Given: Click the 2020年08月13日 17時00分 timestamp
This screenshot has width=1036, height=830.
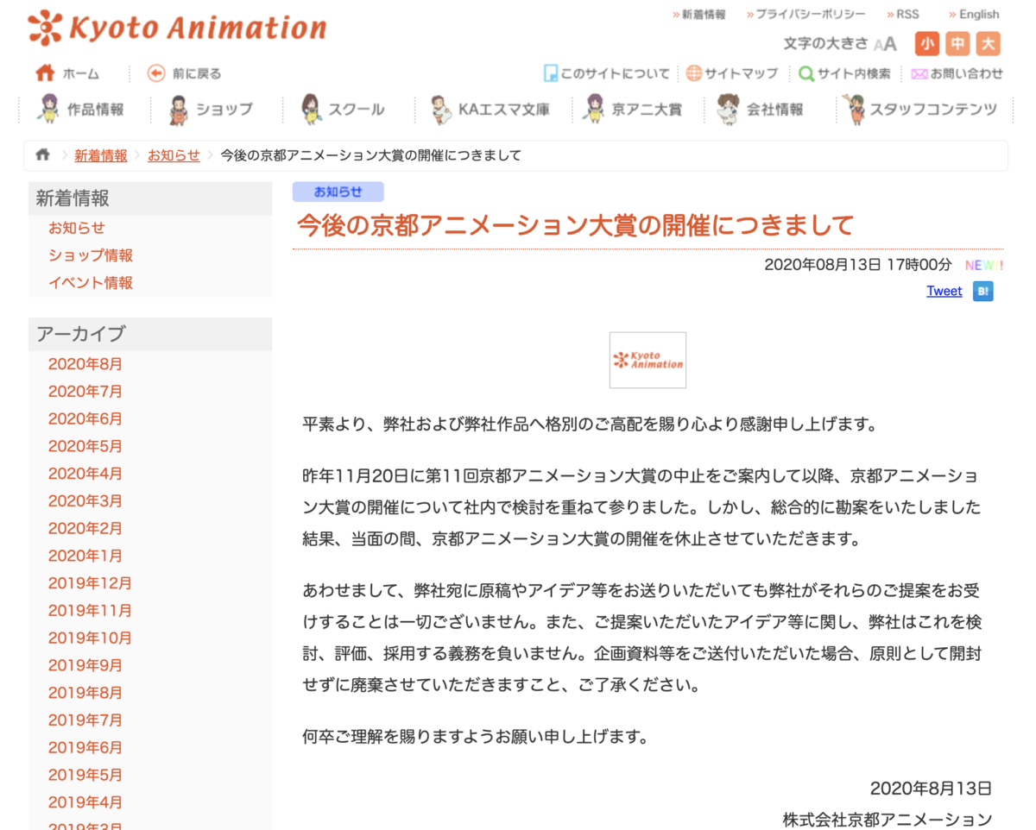Looking at the screenshot, I should (x=857, y=265).
